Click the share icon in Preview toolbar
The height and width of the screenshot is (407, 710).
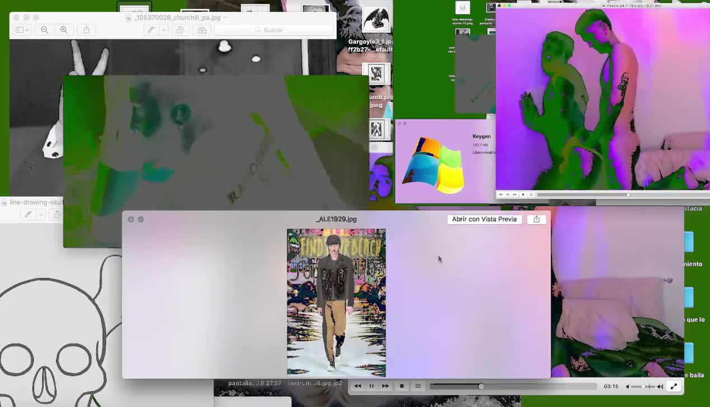86,30
